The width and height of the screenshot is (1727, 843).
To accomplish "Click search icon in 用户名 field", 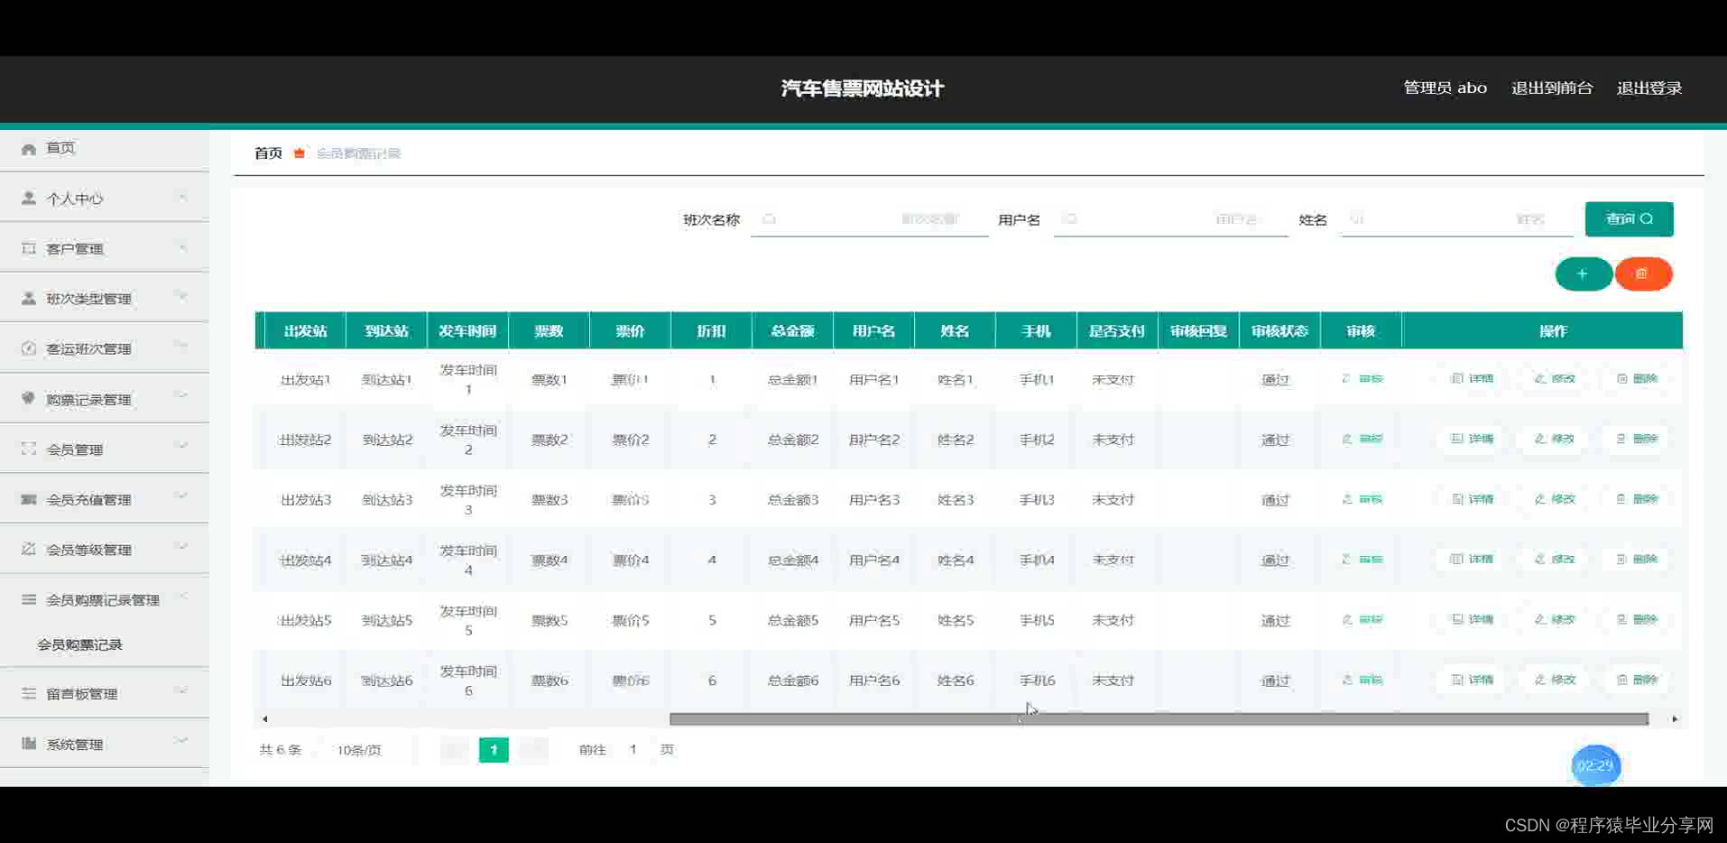I will [1070, 219].
